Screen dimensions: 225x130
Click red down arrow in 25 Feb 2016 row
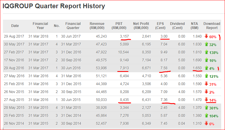point(206,84)
